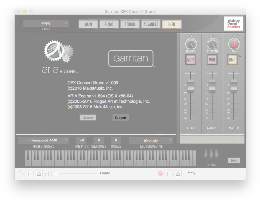Click the limiter indicator LED beside LIMIT
Screen dimensions: 260x202
(x=240, y=56)
